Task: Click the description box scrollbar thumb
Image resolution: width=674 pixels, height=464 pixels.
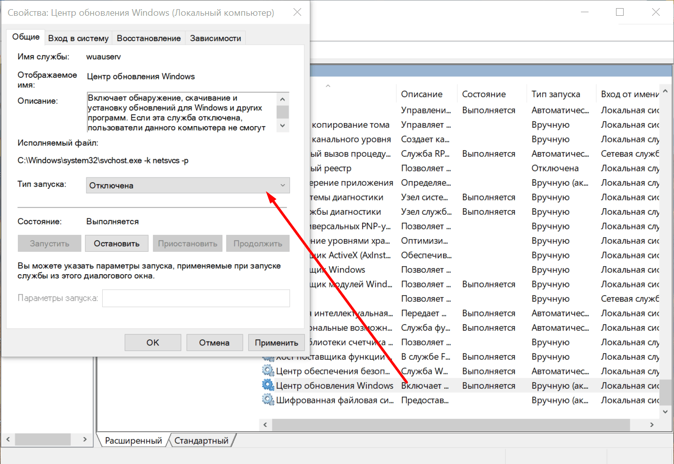Action: [283, 112]
